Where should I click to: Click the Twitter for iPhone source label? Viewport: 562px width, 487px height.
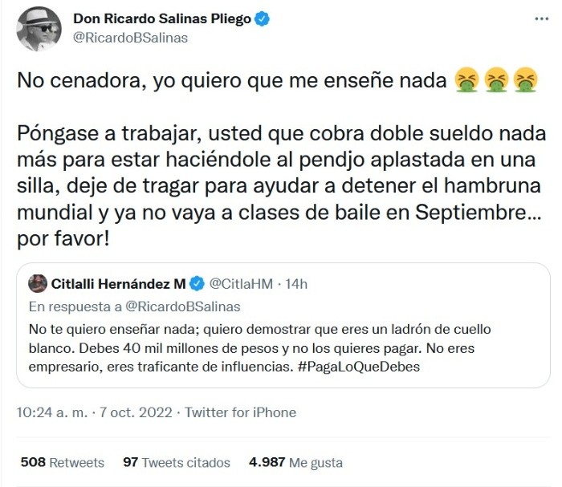pyautogui.click(x=240, y=412)
